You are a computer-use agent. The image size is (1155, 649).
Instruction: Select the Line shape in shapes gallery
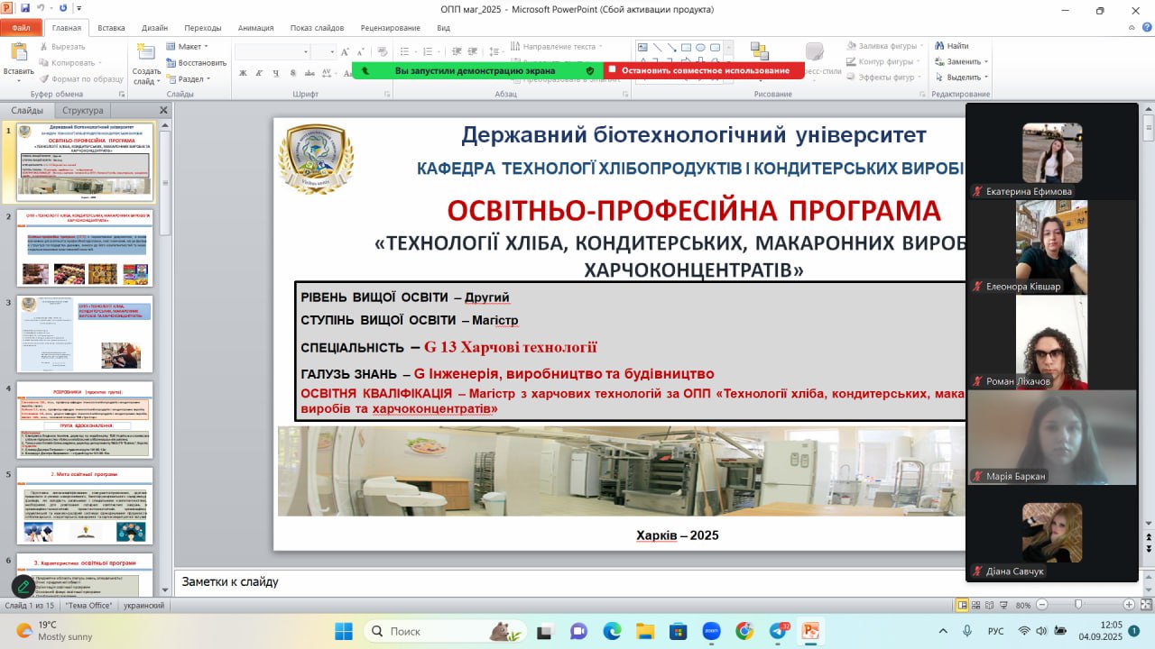point(658,48)
